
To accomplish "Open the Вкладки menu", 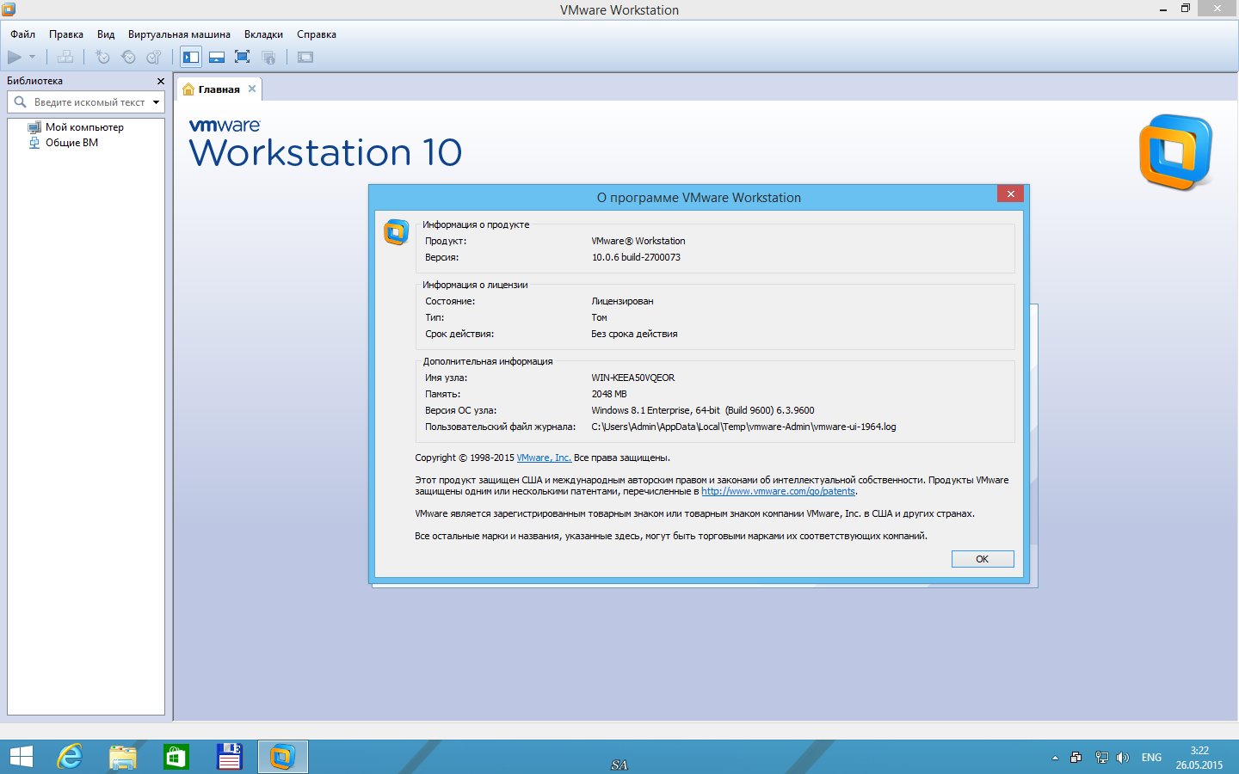I will click(263, 34).
